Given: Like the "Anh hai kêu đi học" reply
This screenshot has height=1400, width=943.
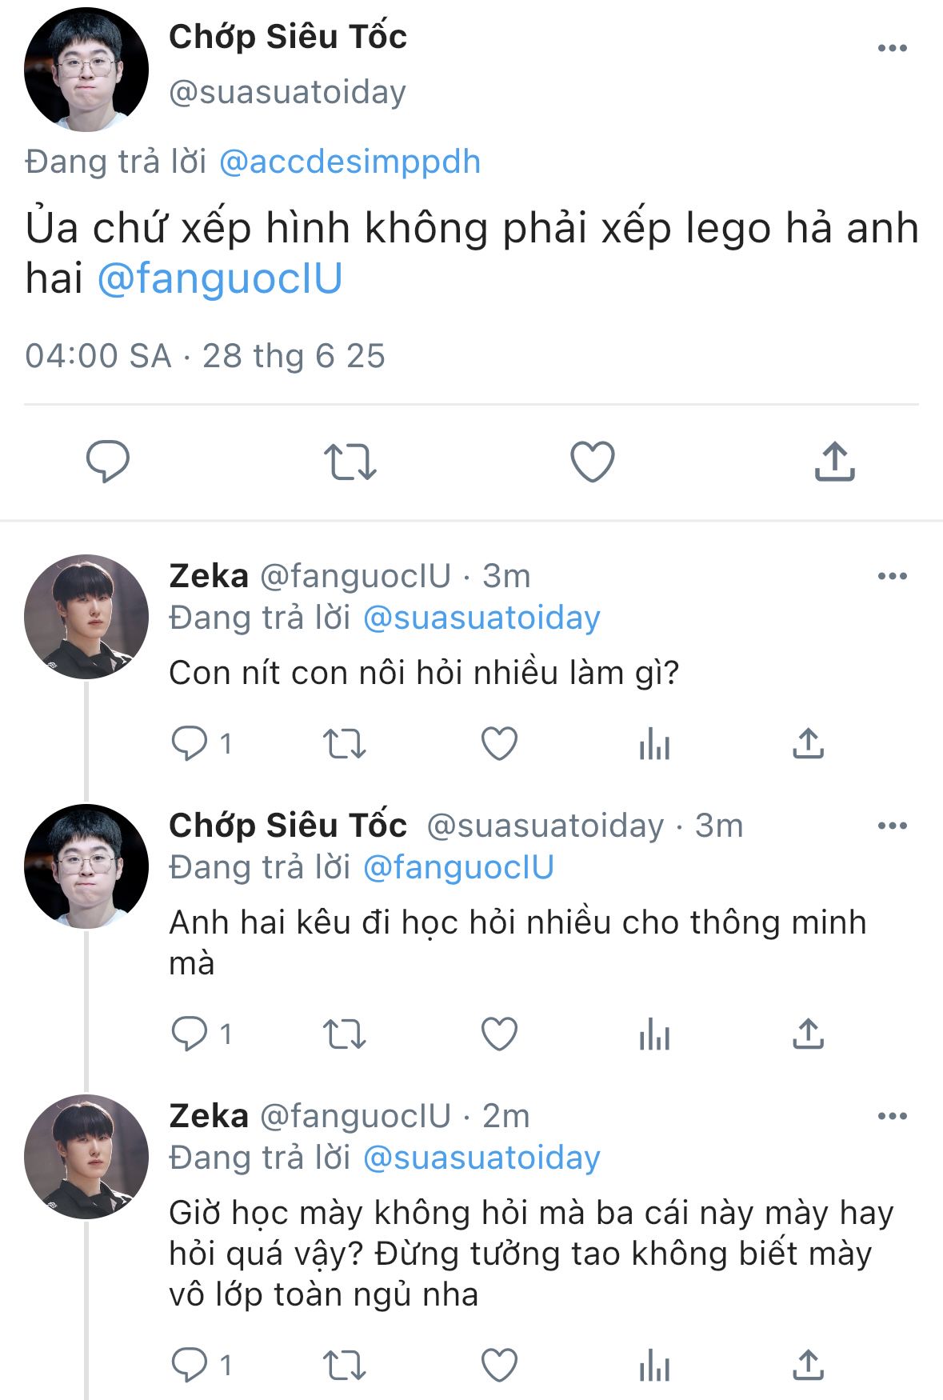Looking at the screenshot, I should pos(499,1034).
